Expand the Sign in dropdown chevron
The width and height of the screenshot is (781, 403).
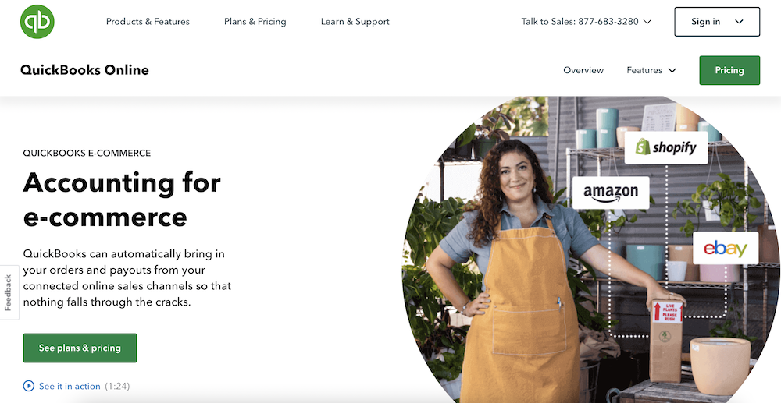click(x=739, y=22)
